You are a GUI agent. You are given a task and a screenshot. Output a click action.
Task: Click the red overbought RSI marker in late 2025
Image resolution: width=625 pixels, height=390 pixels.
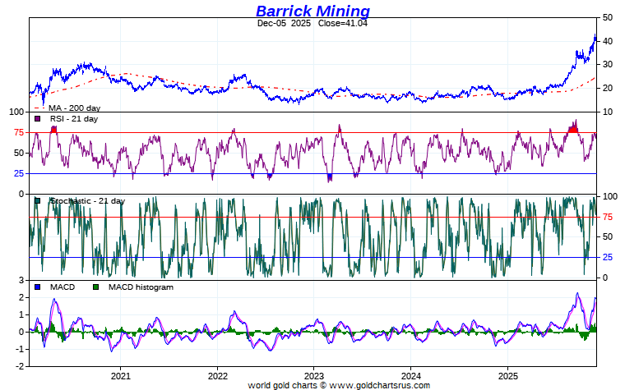tap(573, 127)
